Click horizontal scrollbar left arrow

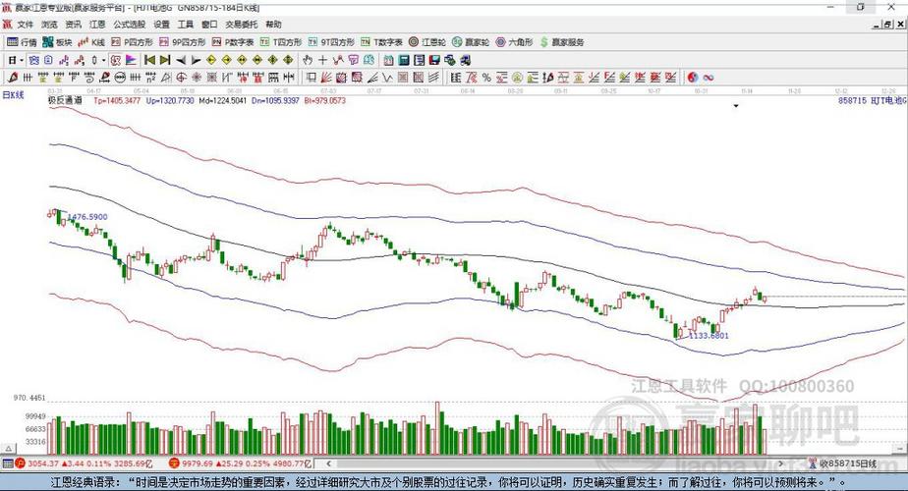(329, 464)
